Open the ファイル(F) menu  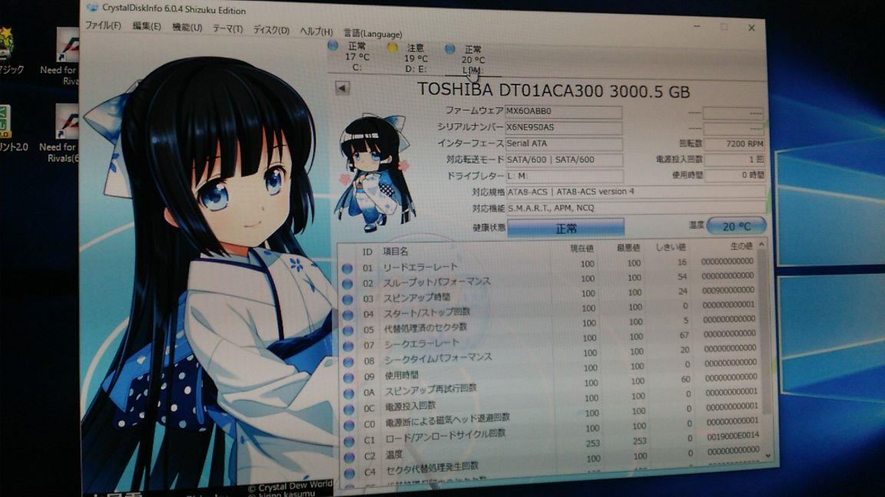click(103, 25)
